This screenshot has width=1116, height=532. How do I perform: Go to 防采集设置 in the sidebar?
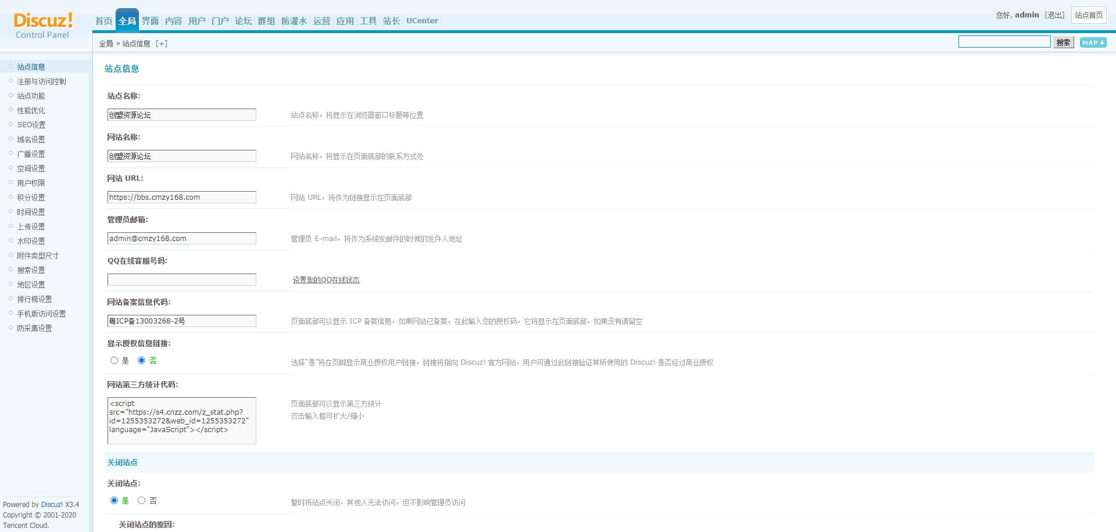pos(34,328)
